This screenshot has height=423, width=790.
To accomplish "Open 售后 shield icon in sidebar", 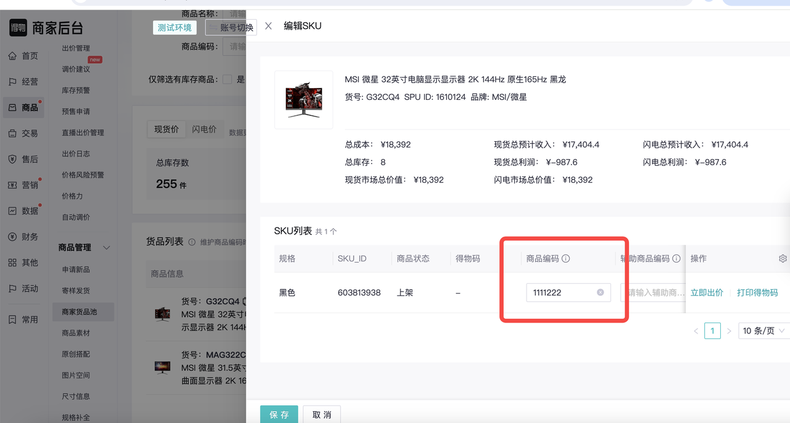I will click(x=12, y=160).
